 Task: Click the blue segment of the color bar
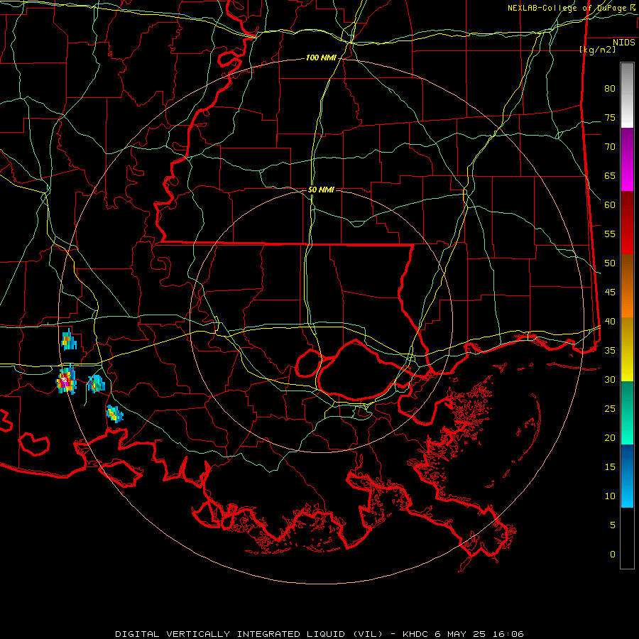627,476
